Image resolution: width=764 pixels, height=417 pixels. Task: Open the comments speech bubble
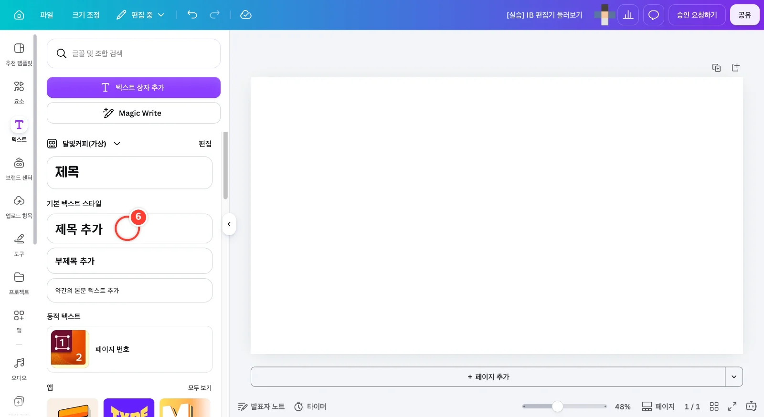pyautogui.click(x=654, y=15)
